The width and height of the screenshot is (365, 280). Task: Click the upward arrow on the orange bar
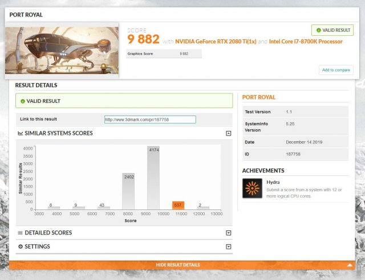coord(350,265)
